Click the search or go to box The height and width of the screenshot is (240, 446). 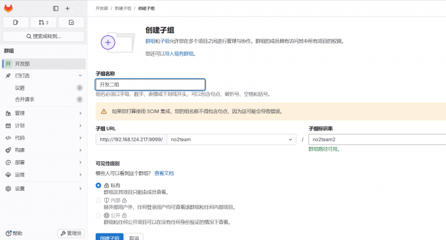pos(43,36)
